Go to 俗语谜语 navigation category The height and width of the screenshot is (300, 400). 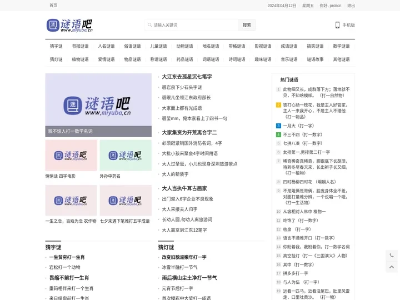pyautogui.click(x=132, y=46)
